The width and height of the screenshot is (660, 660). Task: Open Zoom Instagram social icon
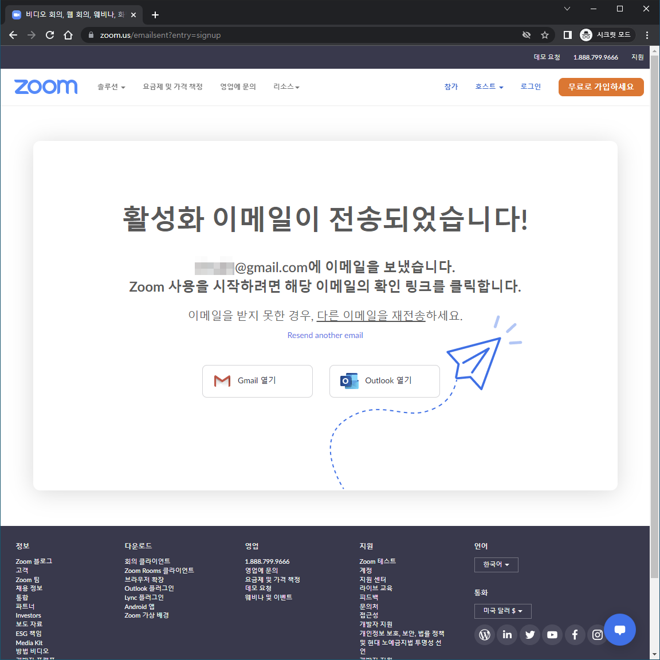click(598, 634)
